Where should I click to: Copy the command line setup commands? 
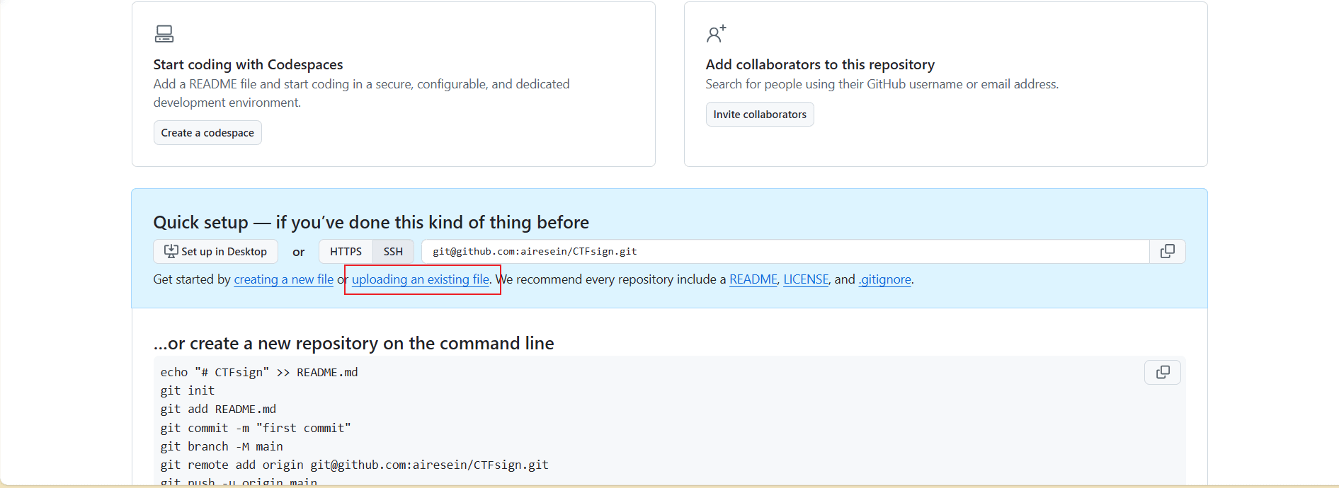coord(1162,373)
